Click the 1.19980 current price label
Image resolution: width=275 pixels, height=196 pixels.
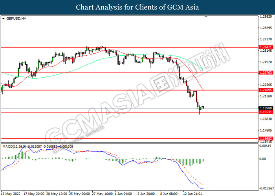(266, 108)
